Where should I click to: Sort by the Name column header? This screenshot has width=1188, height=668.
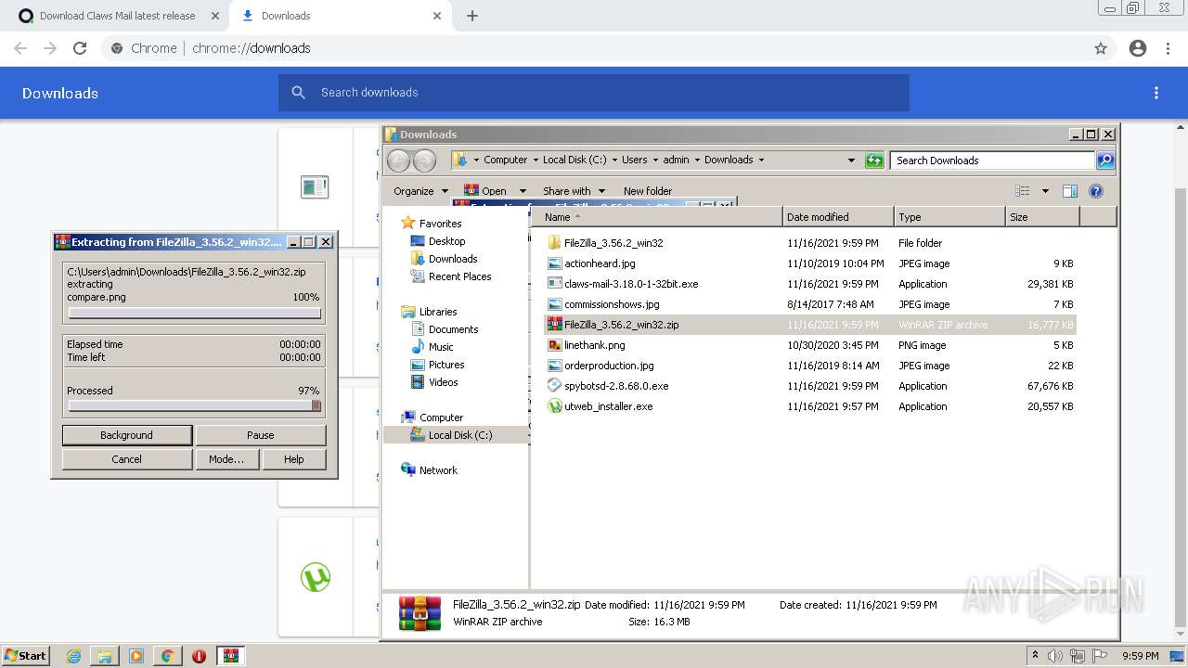(657, 217)
